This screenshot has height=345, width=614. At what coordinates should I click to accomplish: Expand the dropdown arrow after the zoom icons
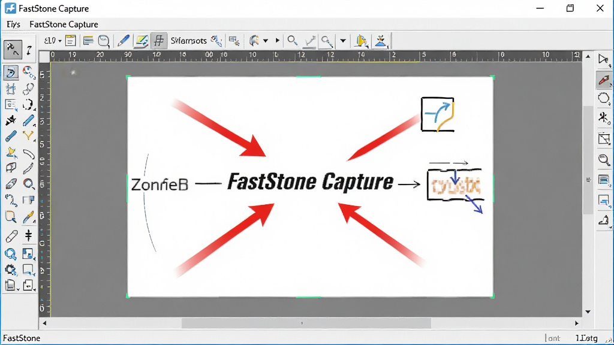(342, 41)
